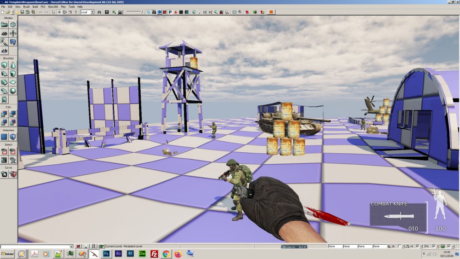Viewport: 460px width, 259px height.
Task: Open the Build menu
Action: 35,6
